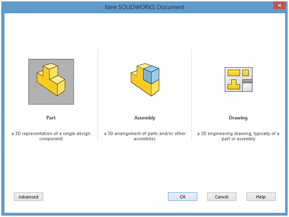289x217 pixels.
Task: Click the bold "Part" label
Action: [51, 118]
